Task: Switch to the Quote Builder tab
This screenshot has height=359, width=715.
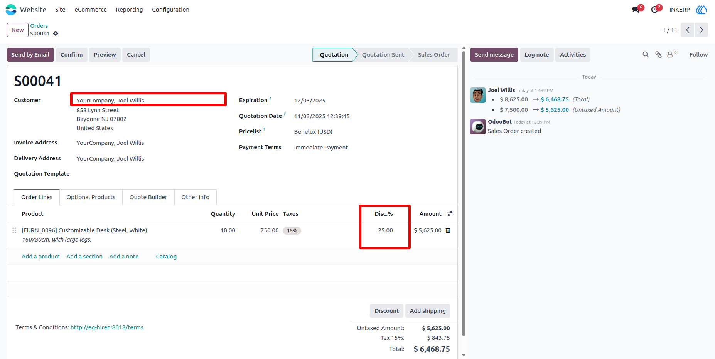Action: pos(148,197)
